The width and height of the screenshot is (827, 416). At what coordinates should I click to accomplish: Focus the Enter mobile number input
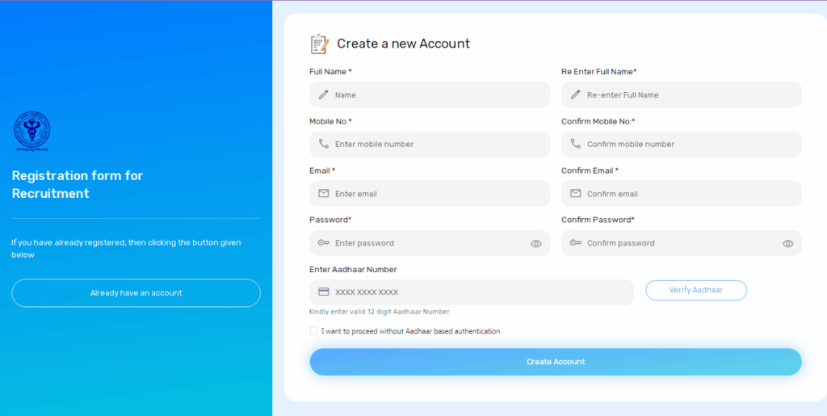click(x=436, y=144)
